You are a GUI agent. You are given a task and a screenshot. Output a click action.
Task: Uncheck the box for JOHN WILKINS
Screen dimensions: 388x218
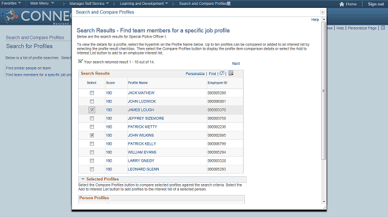pyautogui.click(x=92, y=135)
